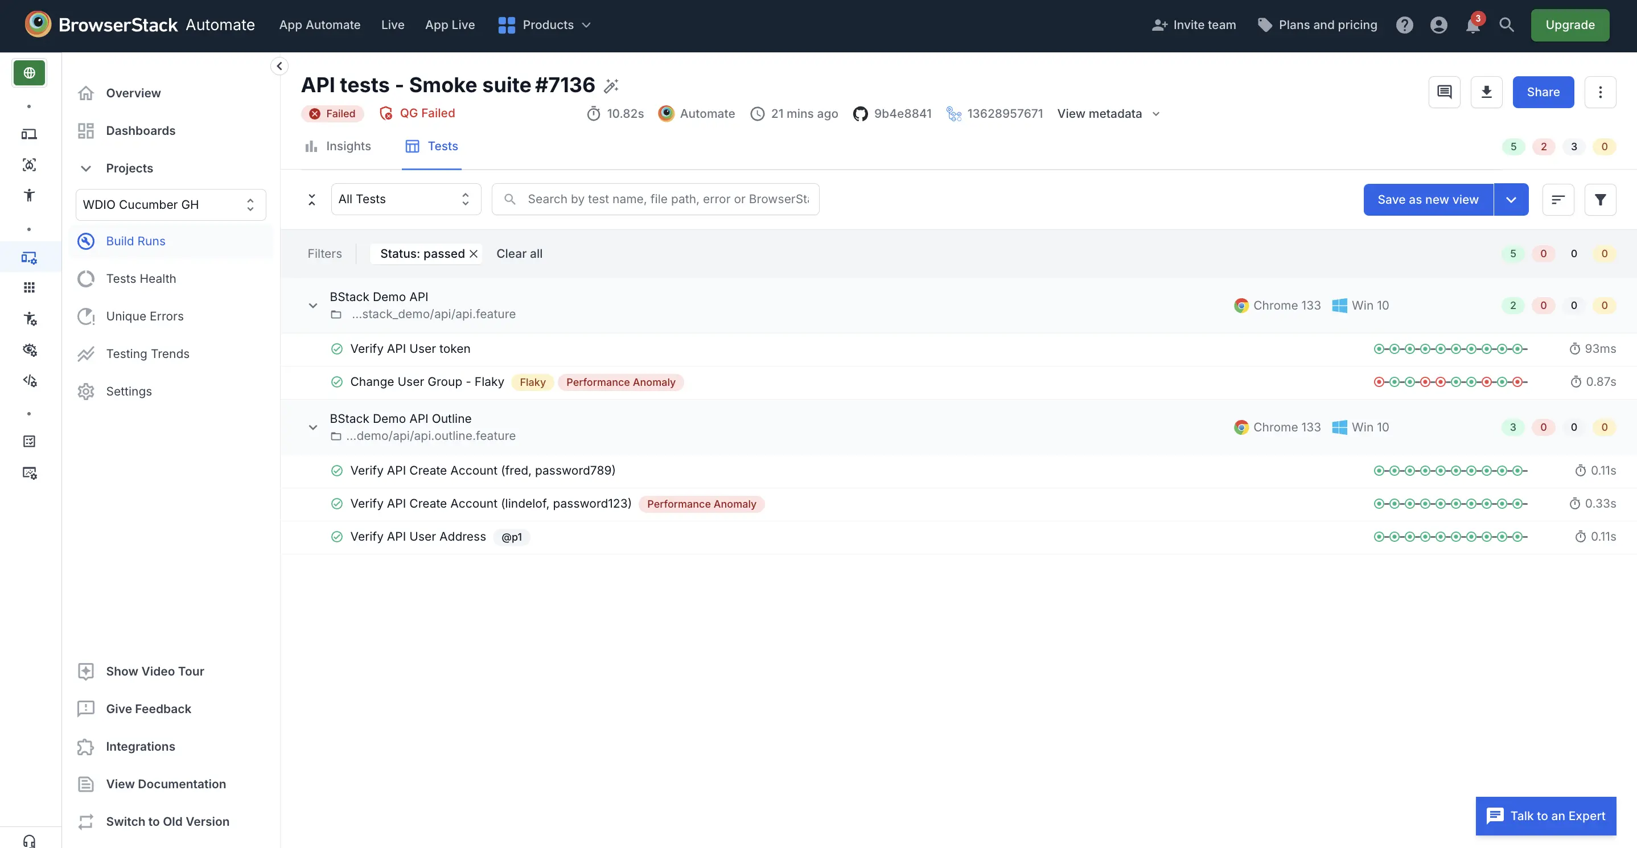Open the three-dot overflow menu beside Share
Screen dimensions: 1637x848
pyautogui.click(x=1601, y=92)
